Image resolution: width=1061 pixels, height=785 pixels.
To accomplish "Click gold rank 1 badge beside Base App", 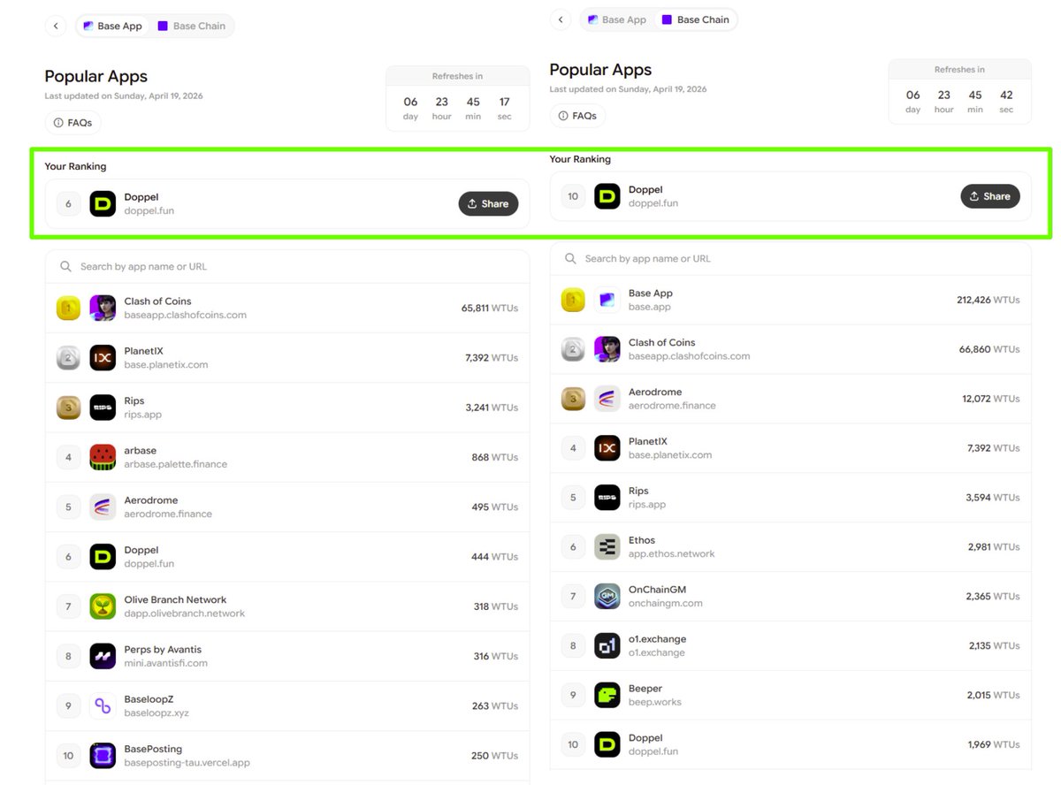I will click(x=573, y=301).
